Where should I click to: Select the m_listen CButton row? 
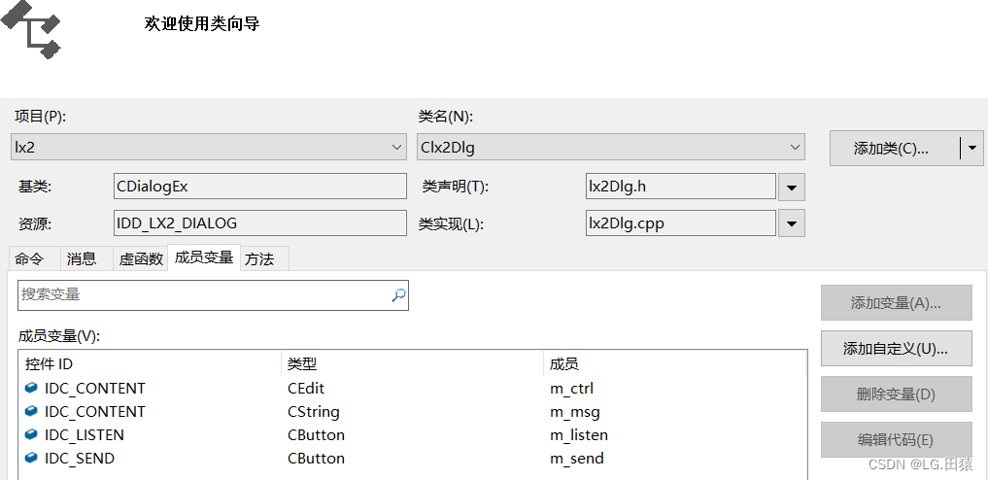coord(413,434)
